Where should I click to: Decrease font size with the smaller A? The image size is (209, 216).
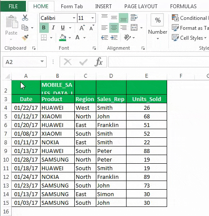coord(92,28)
